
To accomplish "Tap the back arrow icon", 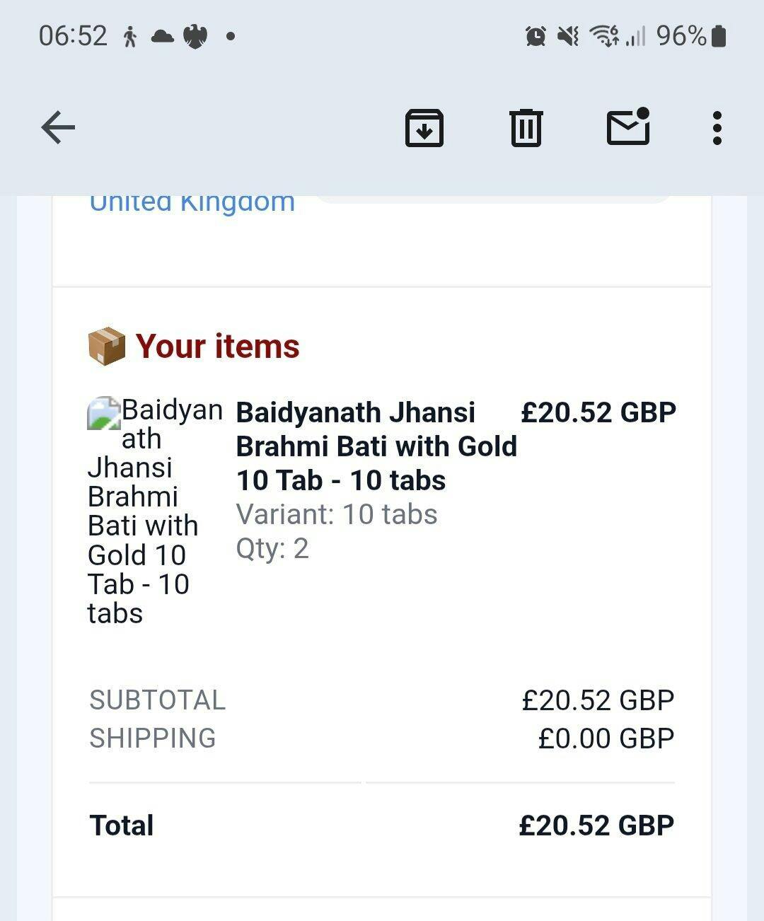I will coord(58,128).
